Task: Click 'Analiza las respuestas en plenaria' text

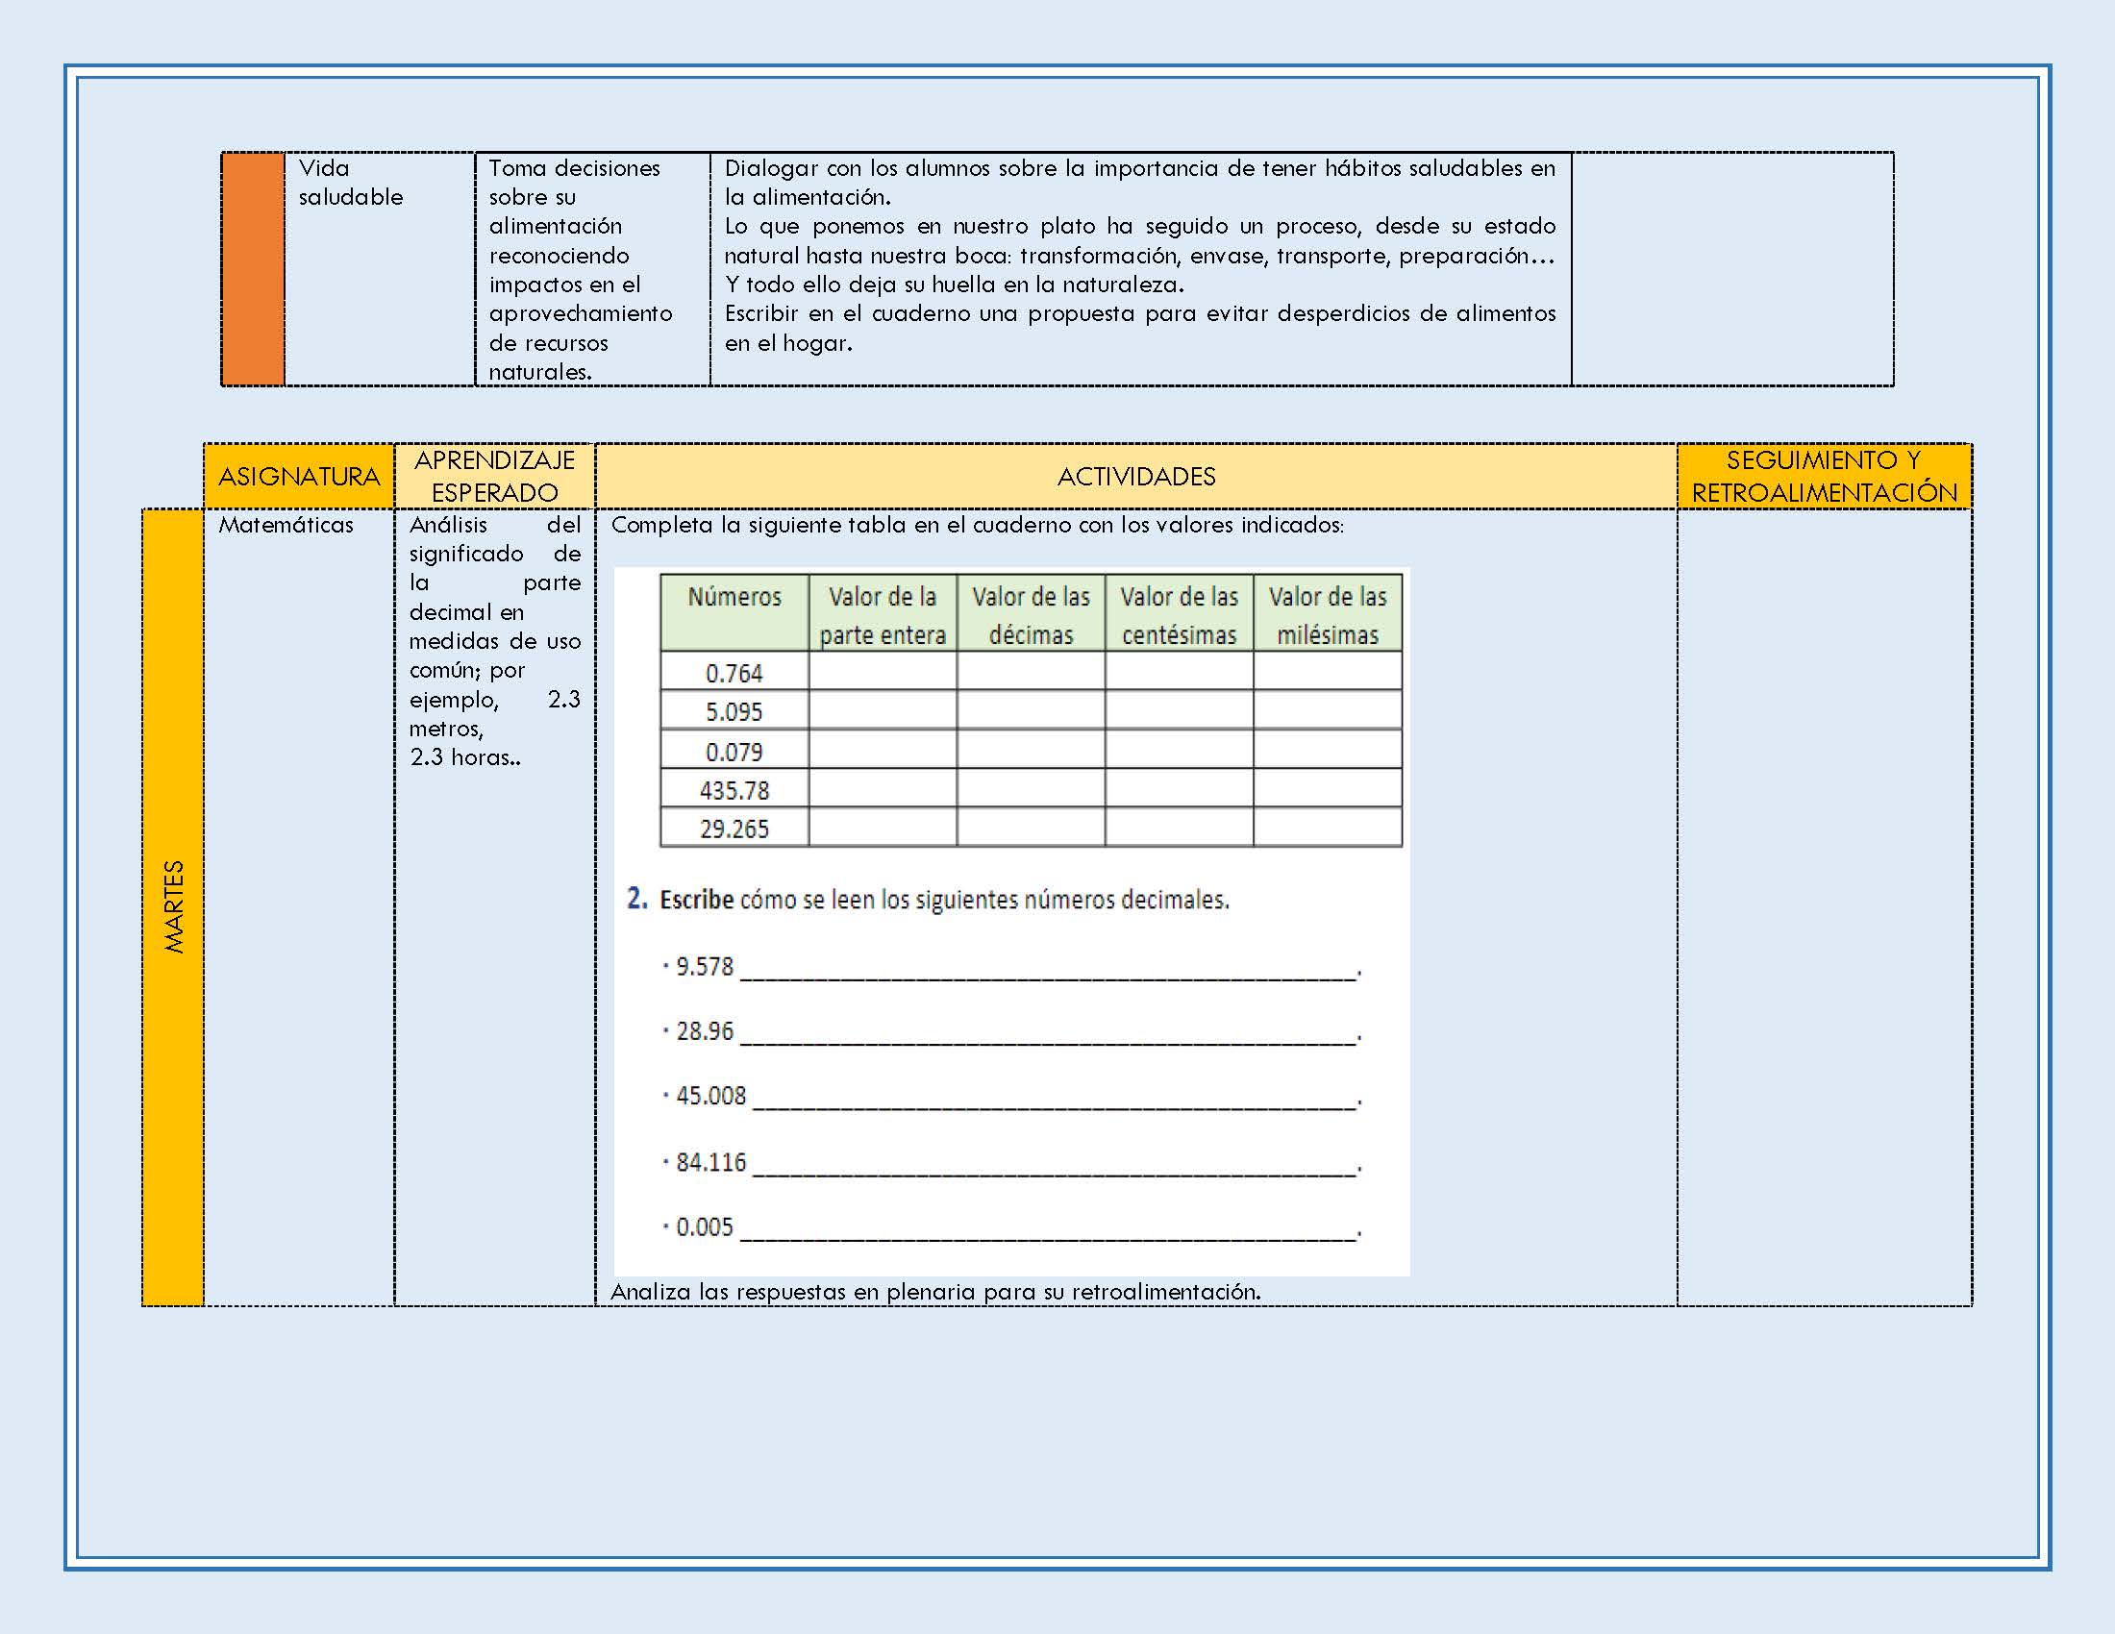Action: pos(934,1291)
